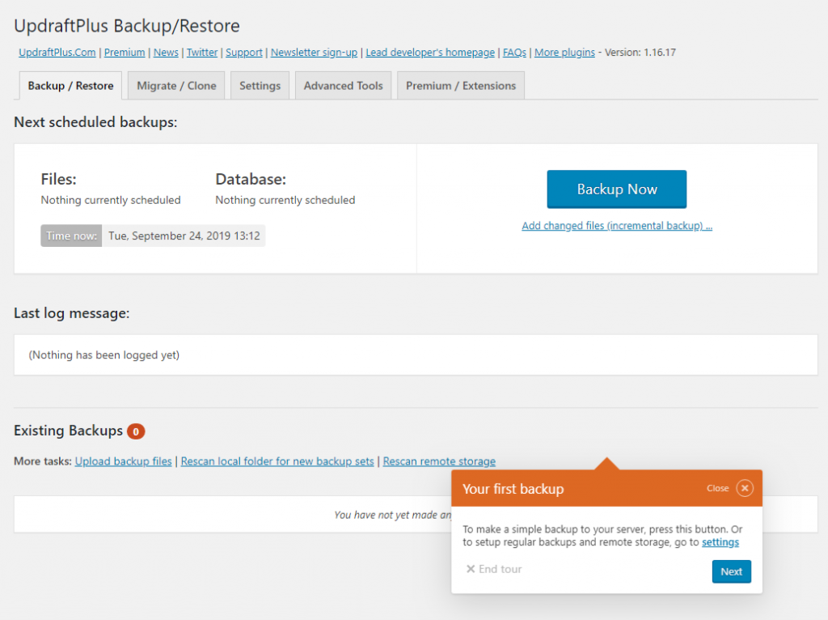Go to the Advanced Tools tab
This screenshot has height=620, width=828.
pos(343,86)
